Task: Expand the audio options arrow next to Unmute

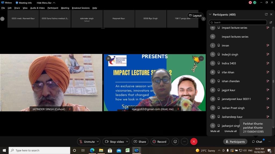Action: point(98,142)
